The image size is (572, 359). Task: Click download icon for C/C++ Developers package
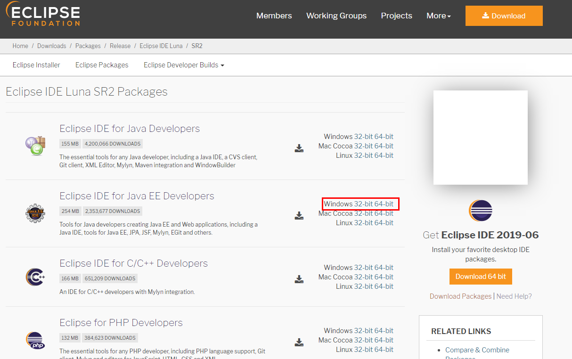coord(299,279)
